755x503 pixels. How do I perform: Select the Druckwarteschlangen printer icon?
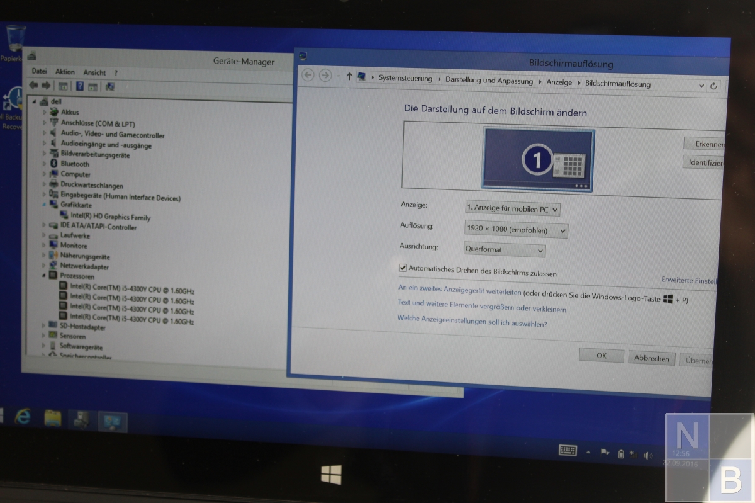(54, 184)
